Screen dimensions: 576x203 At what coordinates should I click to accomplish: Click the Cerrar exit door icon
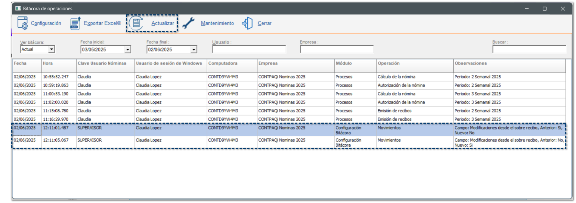coord(247,23)
